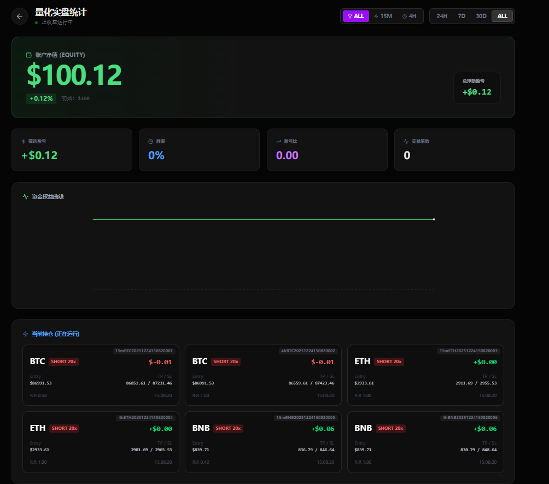
Task: Click the equity curve endpoint marker
Action: pos(434,219)
